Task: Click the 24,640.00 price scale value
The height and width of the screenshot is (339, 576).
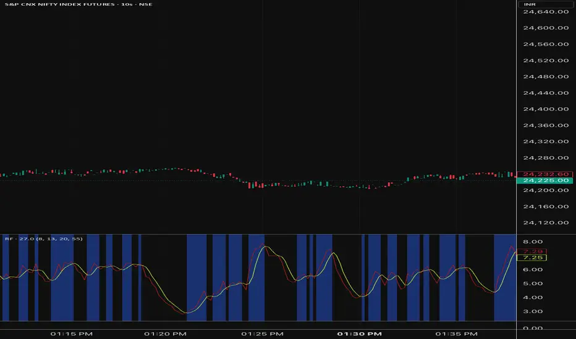Action: 546,12
